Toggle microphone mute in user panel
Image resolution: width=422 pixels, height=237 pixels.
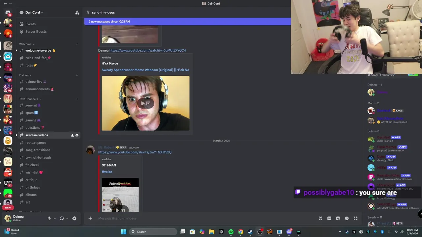coord(49,218)
